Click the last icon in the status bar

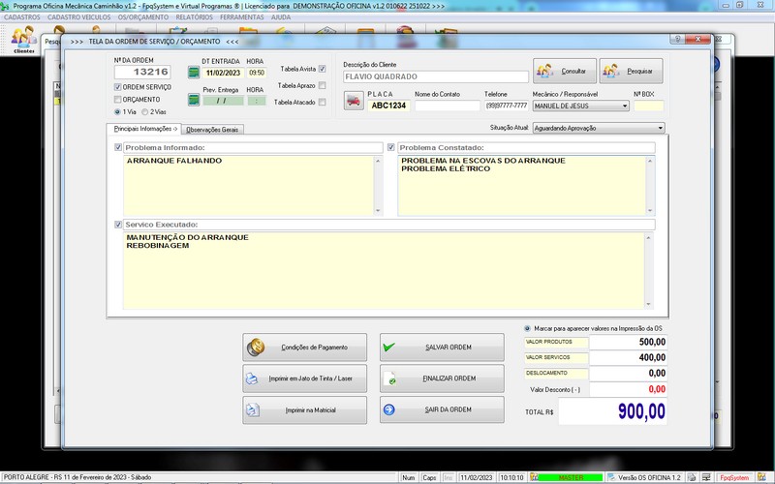point(761,477)
